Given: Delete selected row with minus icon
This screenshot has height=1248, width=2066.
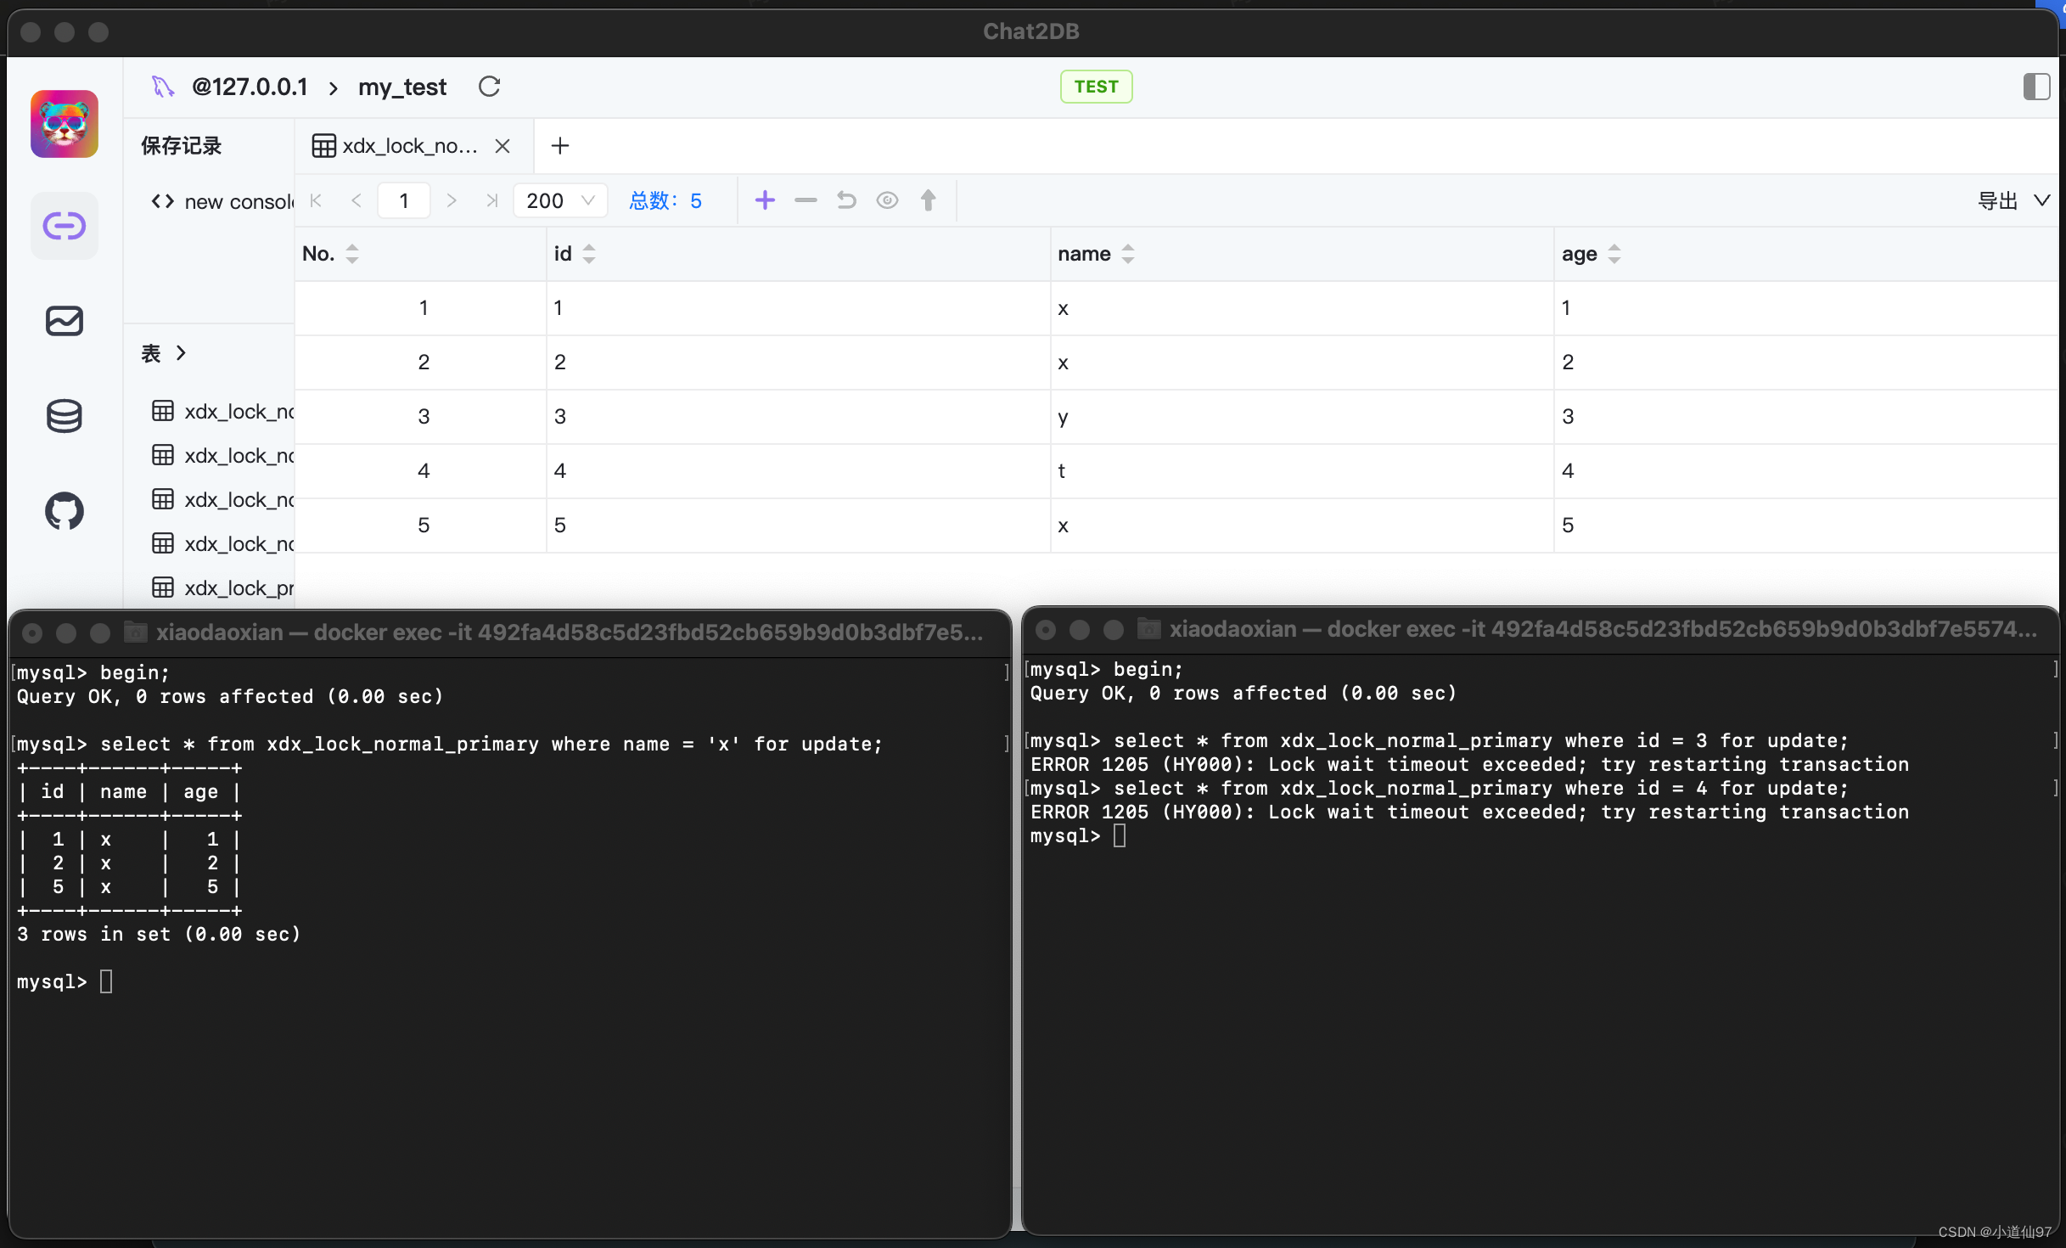Looking at the screenshot, I should click(806, 200).
